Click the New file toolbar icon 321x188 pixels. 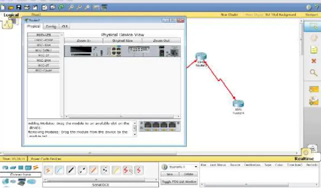(x=3, y=8)
